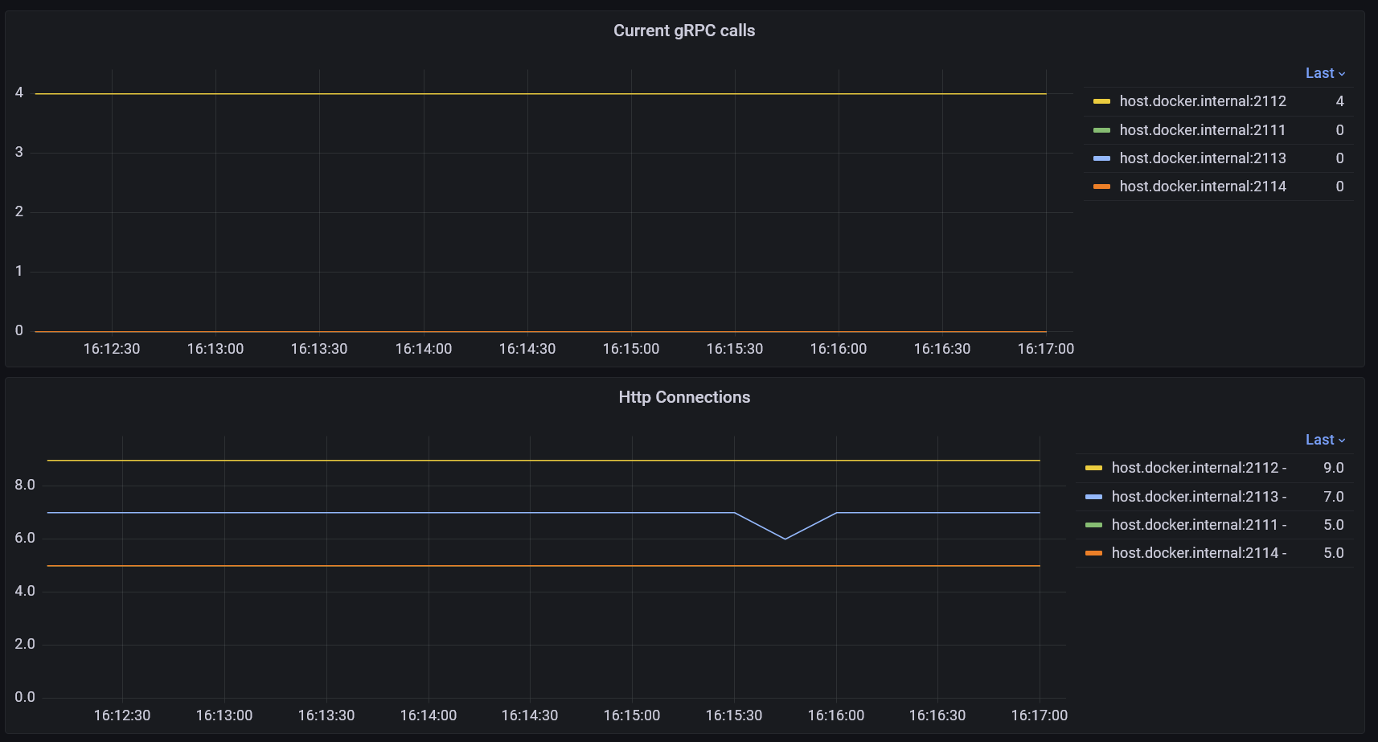Click yellow swatch for 2112 in gRPC legend
The width and height of the screenshot is (1378, 742).
click(1101, 101)
